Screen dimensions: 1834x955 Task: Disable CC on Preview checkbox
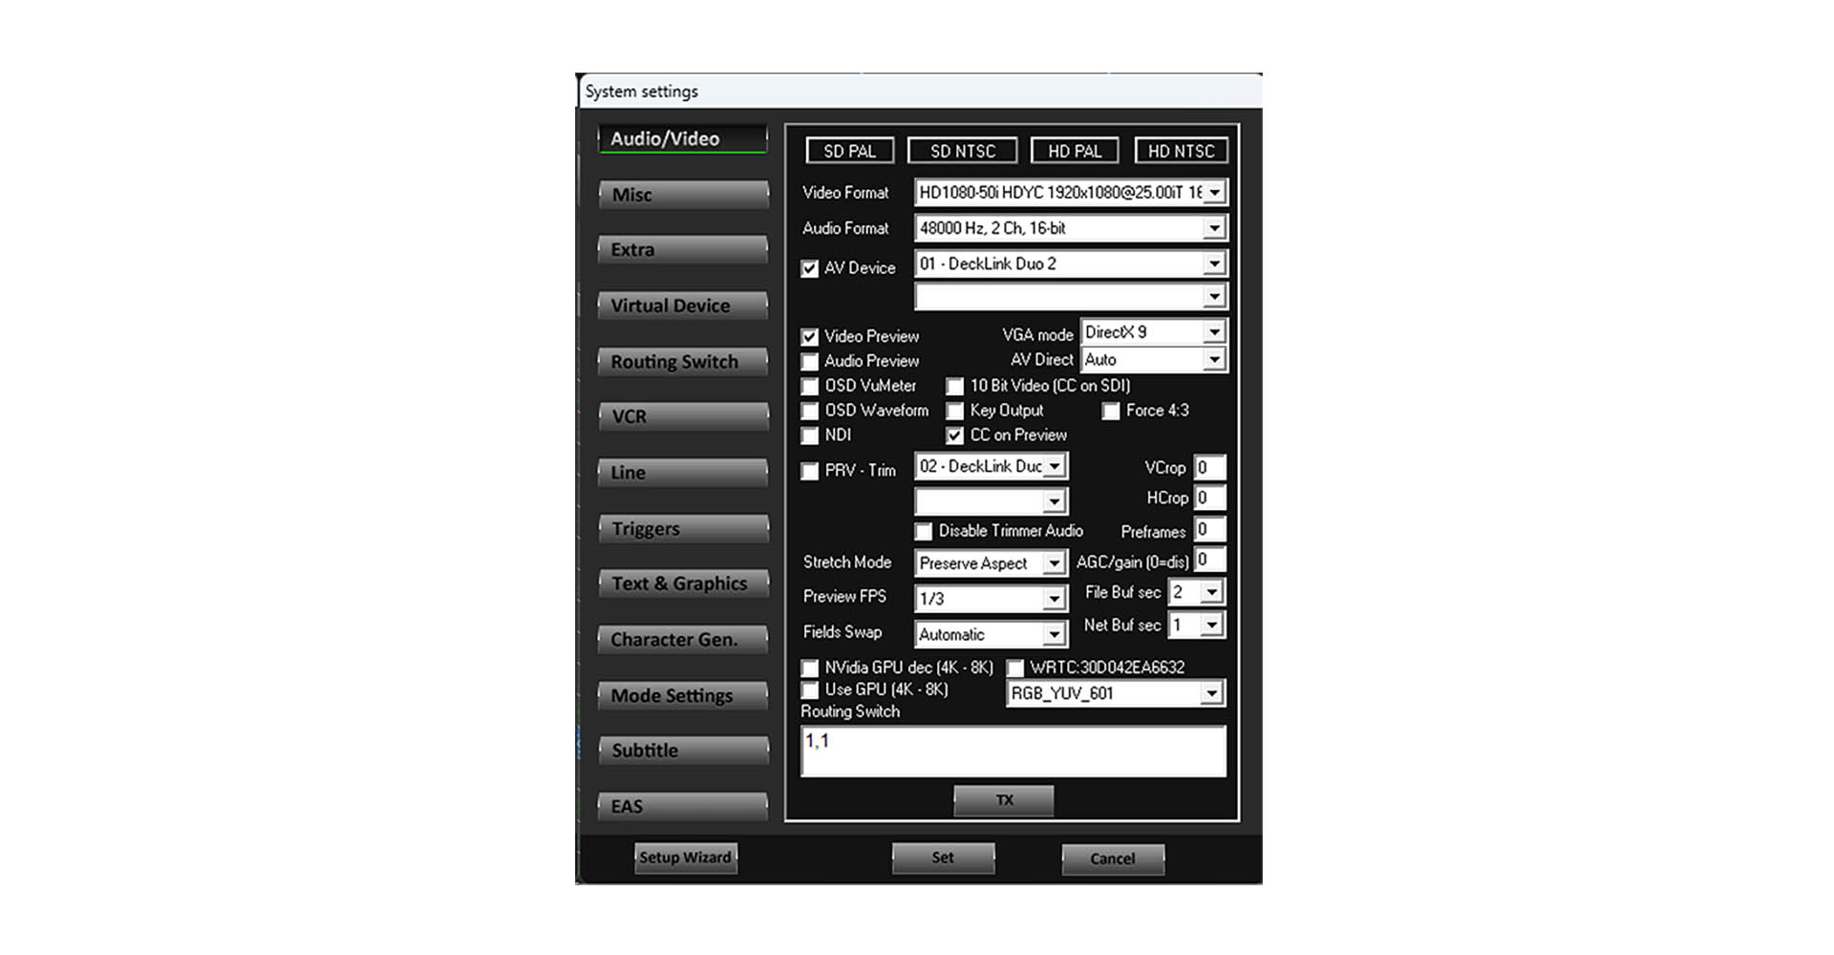954,436
